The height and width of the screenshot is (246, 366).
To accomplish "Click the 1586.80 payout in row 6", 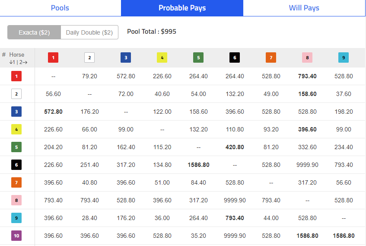I will coord(199,165).
